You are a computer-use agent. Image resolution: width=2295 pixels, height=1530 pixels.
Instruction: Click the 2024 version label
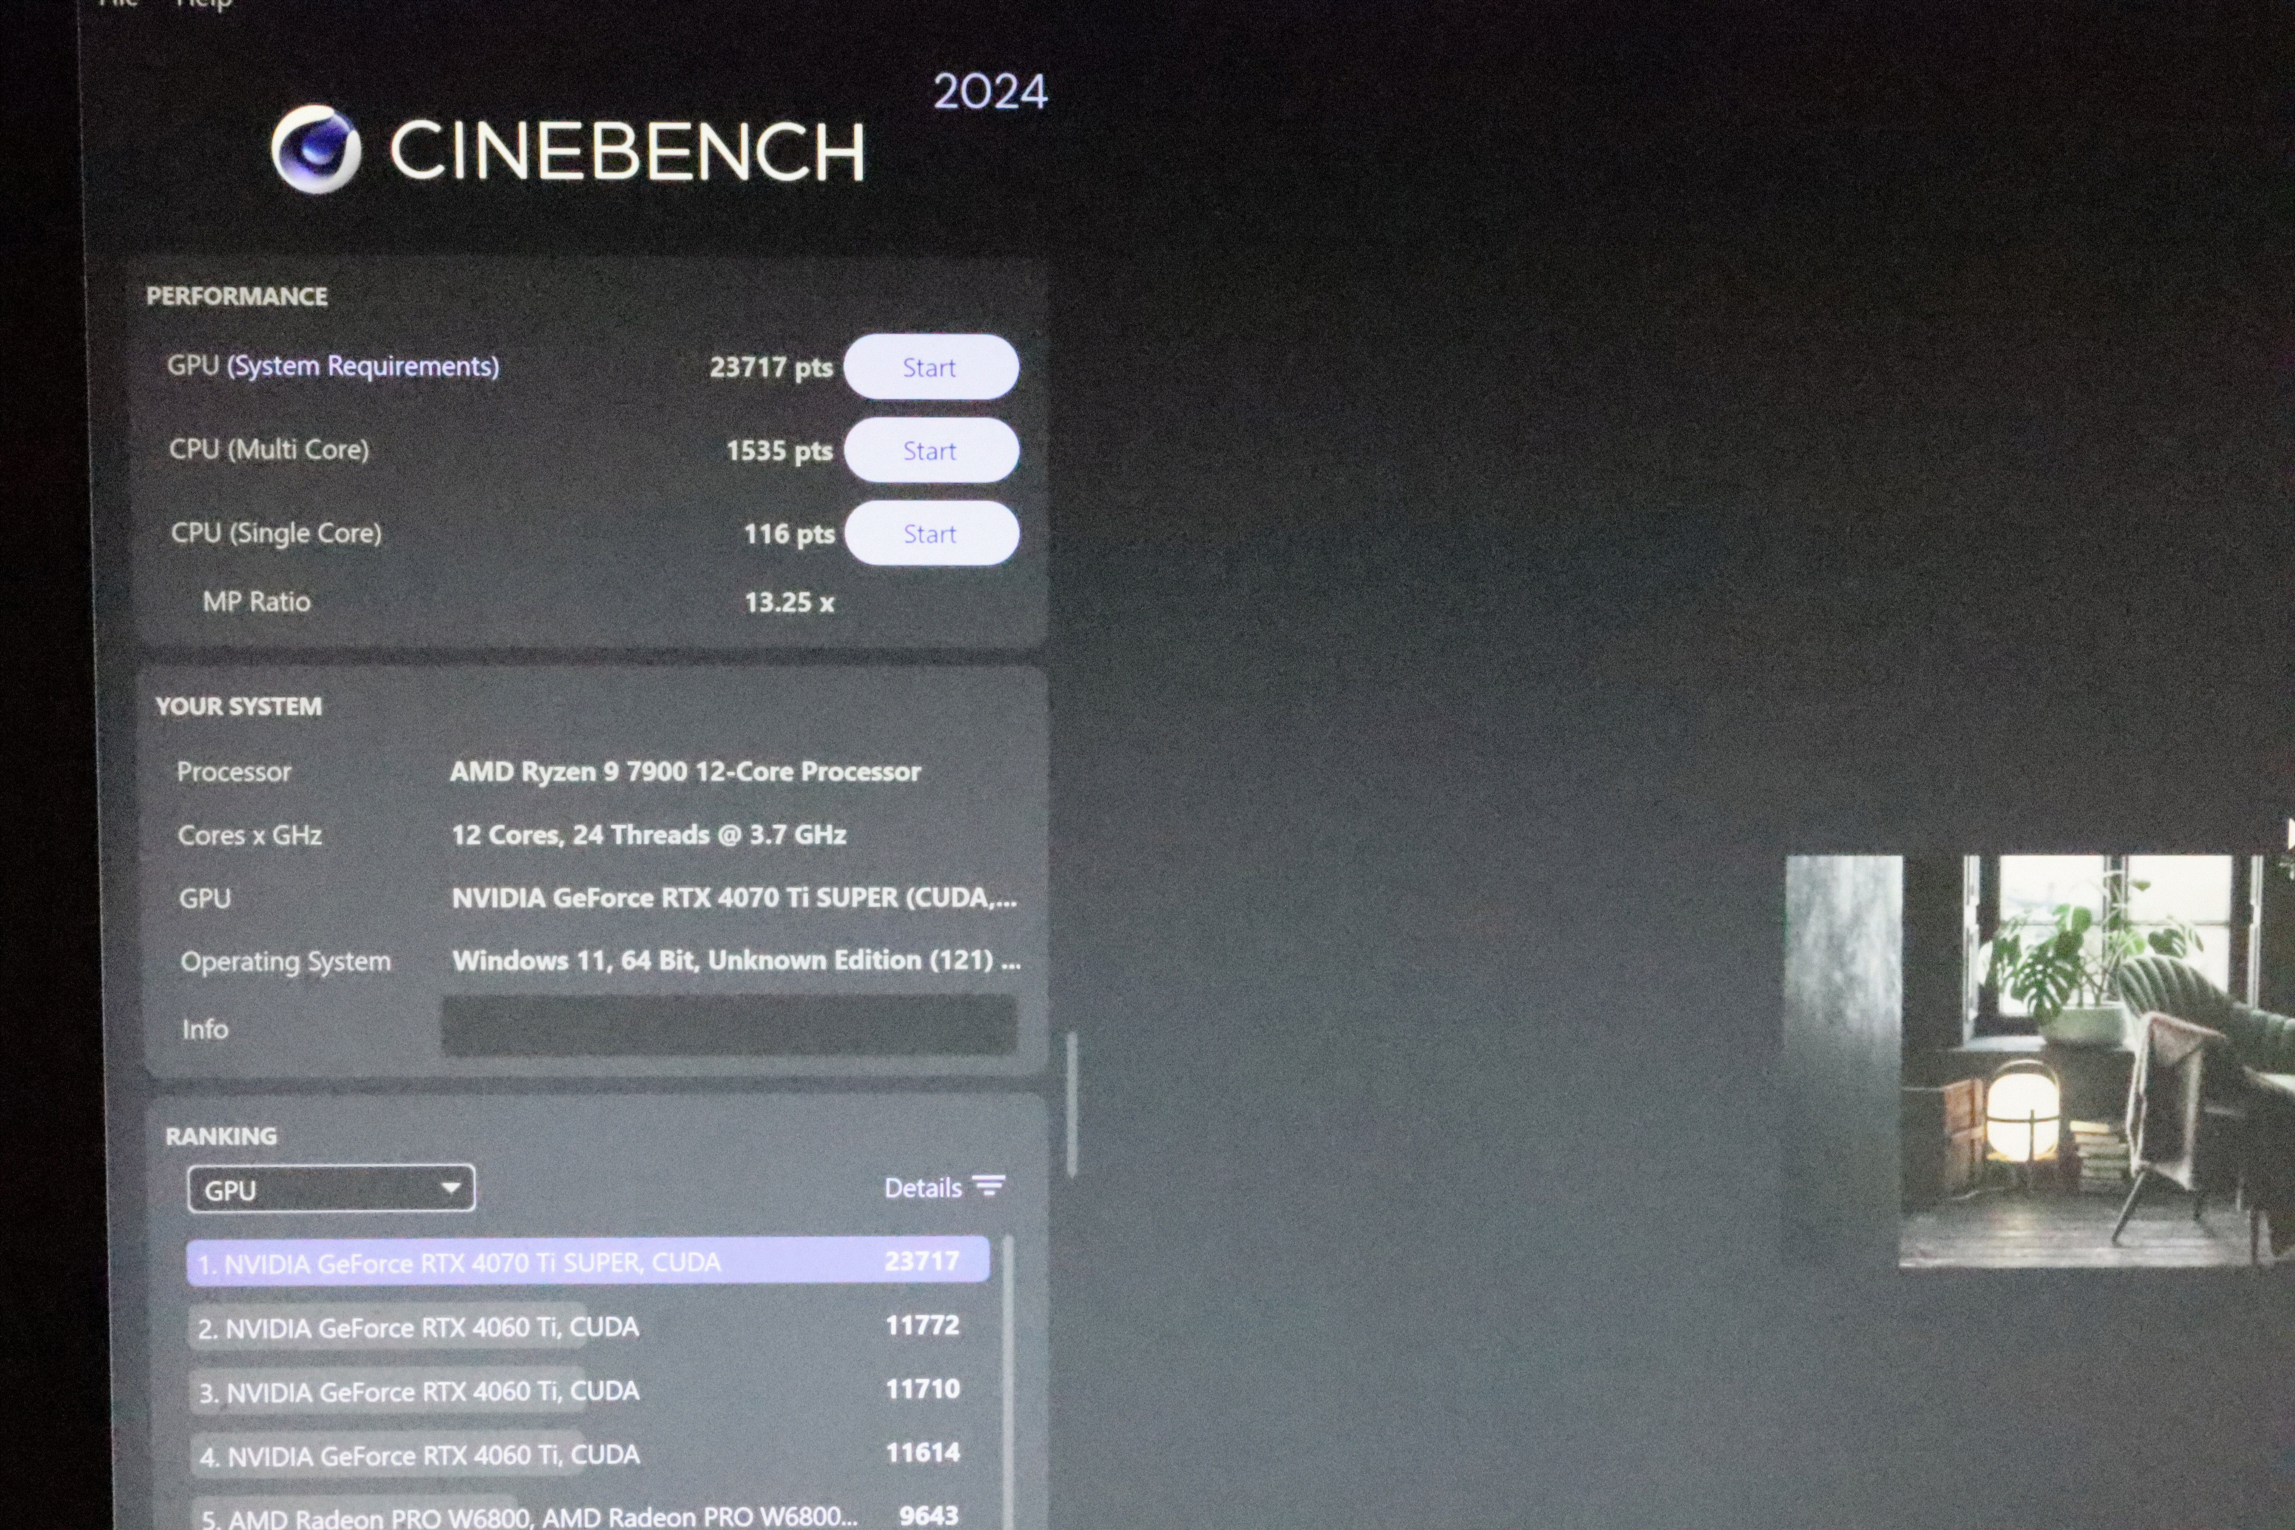pyautogui.click(x=990, y=92)
